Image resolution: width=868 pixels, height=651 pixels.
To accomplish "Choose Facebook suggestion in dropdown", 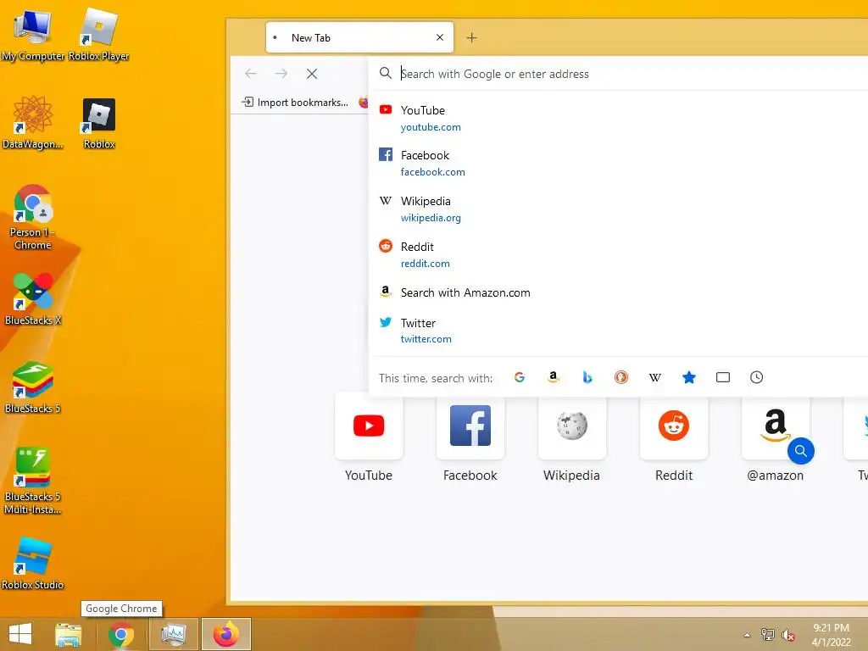I will coord(618,164).
